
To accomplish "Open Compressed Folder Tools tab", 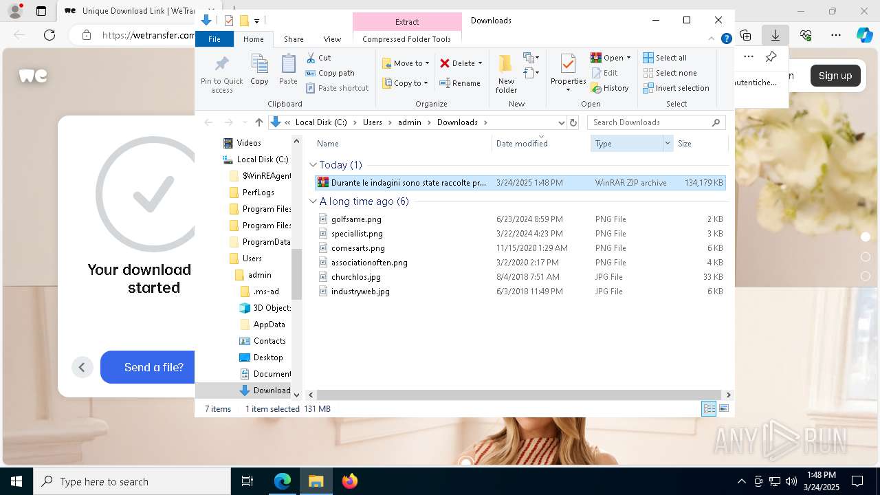I will [x=406, y=39].
